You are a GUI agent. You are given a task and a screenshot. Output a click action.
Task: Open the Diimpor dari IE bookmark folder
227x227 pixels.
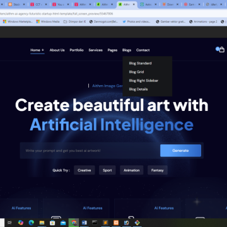75,21
